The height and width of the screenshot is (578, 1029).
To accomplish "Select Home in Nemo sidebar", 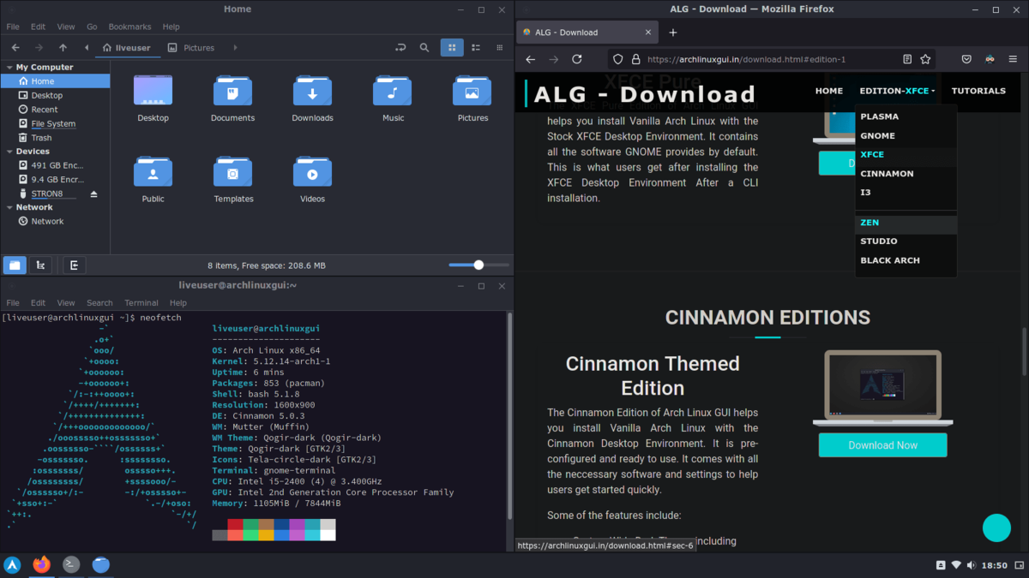I will [55, 81].
